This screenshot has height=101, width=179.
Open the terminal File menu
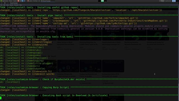coord(1,5)
